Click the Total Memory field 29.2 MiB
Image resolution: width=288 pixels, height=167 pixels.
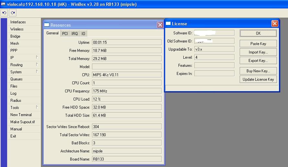tap(127, 58)
